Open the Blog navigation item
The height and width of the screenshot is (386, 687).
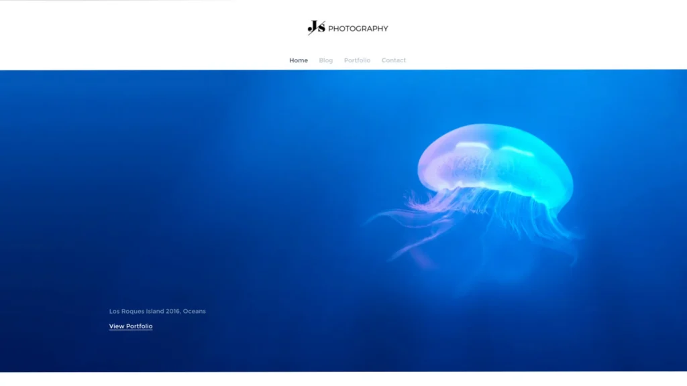click(326, 60)
